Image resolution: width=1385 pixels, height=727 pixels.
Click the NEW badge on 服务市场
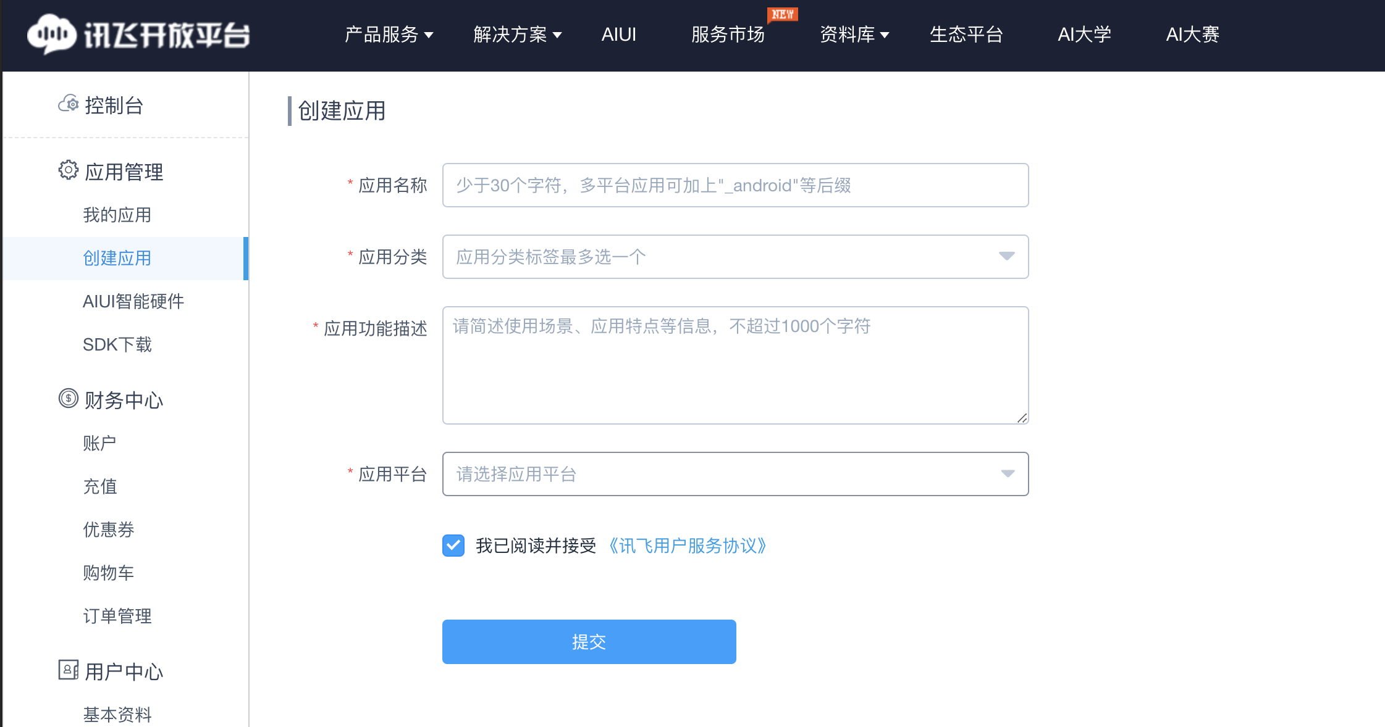click(x=782, y=14)
